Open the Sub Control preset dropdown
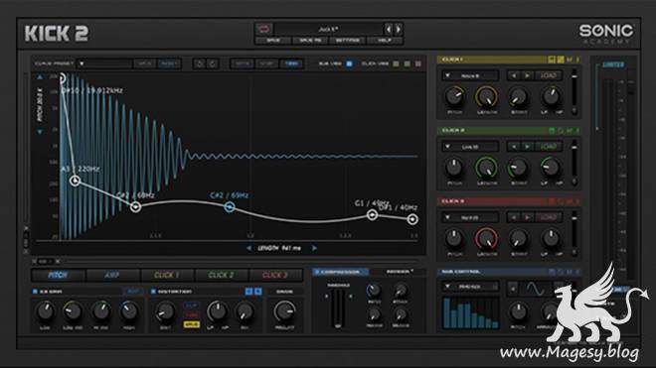Screen dimensions: 656x368 point(471,287)
